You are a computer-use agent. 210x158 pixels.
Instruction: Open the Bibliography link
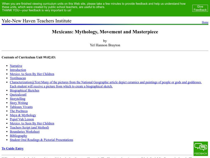[x=18, y=136]
